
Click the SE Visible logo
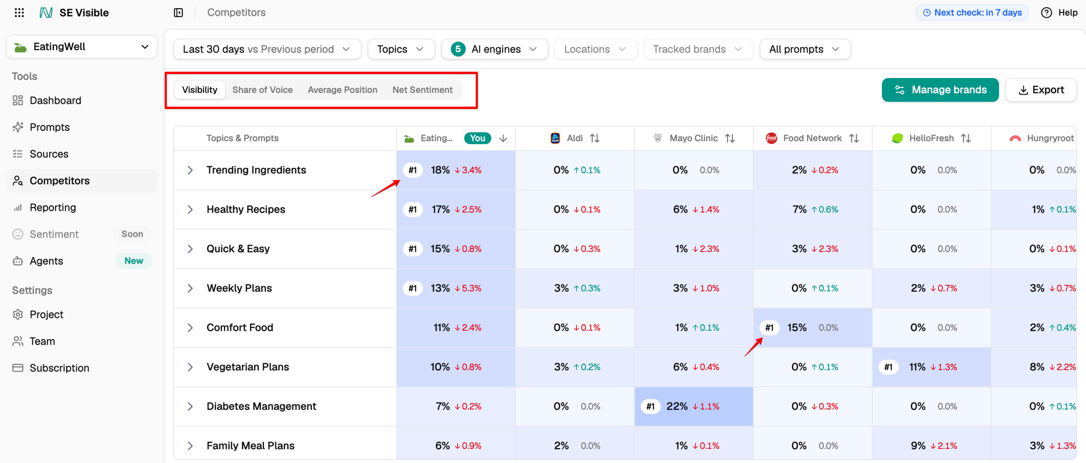coord(46,13)
